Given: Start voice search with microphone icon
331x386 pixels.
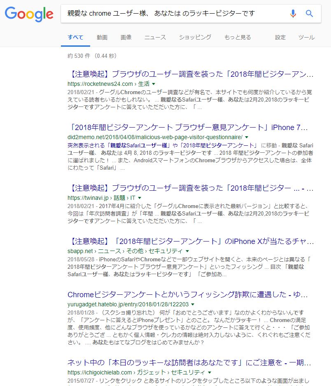Looking at the screenshot, I should tap(293, 13).
